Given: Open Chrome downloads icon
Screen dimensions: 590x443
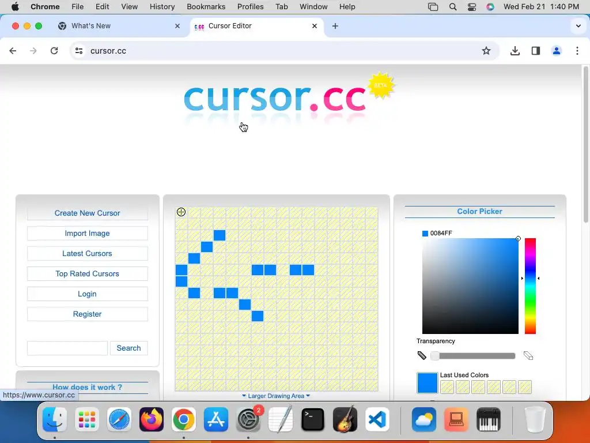Looking at the screenshot, I should [x=515, y=51].
